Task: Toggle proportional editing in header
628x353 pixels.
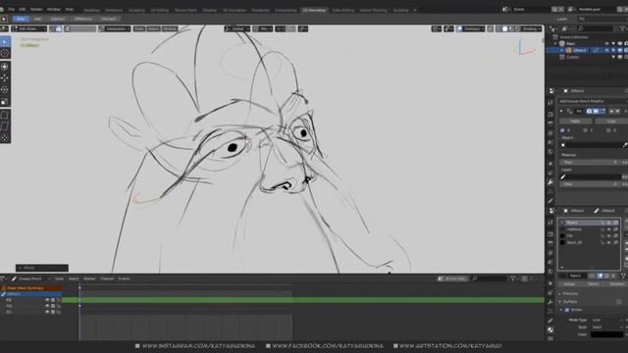Action: pyautogui.click(x=281, y=28)
